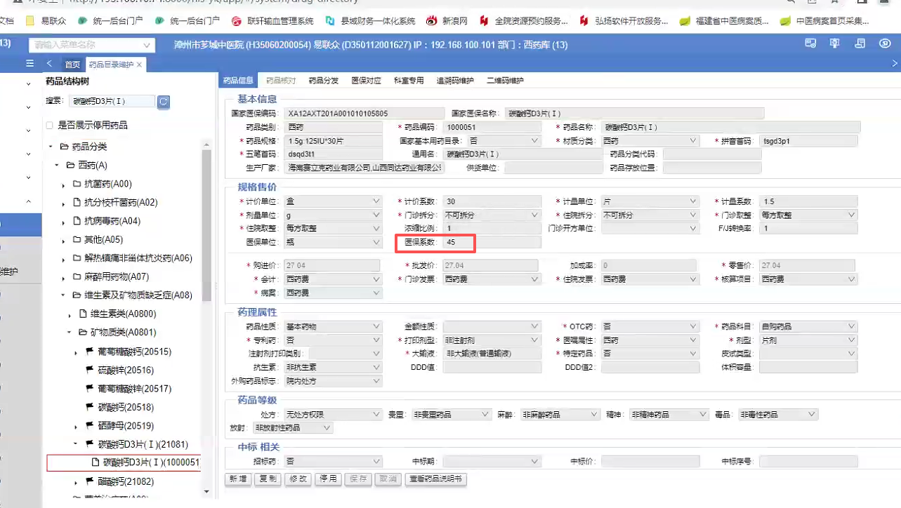901x508 pixels.
Task: Click the eye icon in the blue header
Action: (x=884, y=44)
